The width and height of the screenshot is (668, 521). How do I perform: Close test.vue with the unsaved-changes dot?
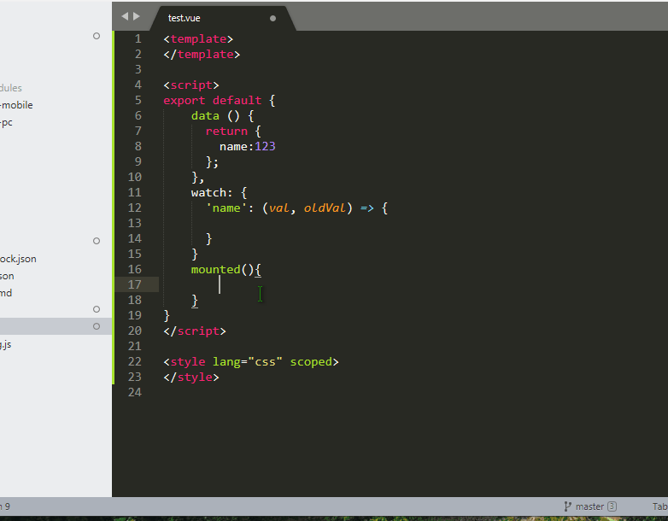click(x=272, y=18)
